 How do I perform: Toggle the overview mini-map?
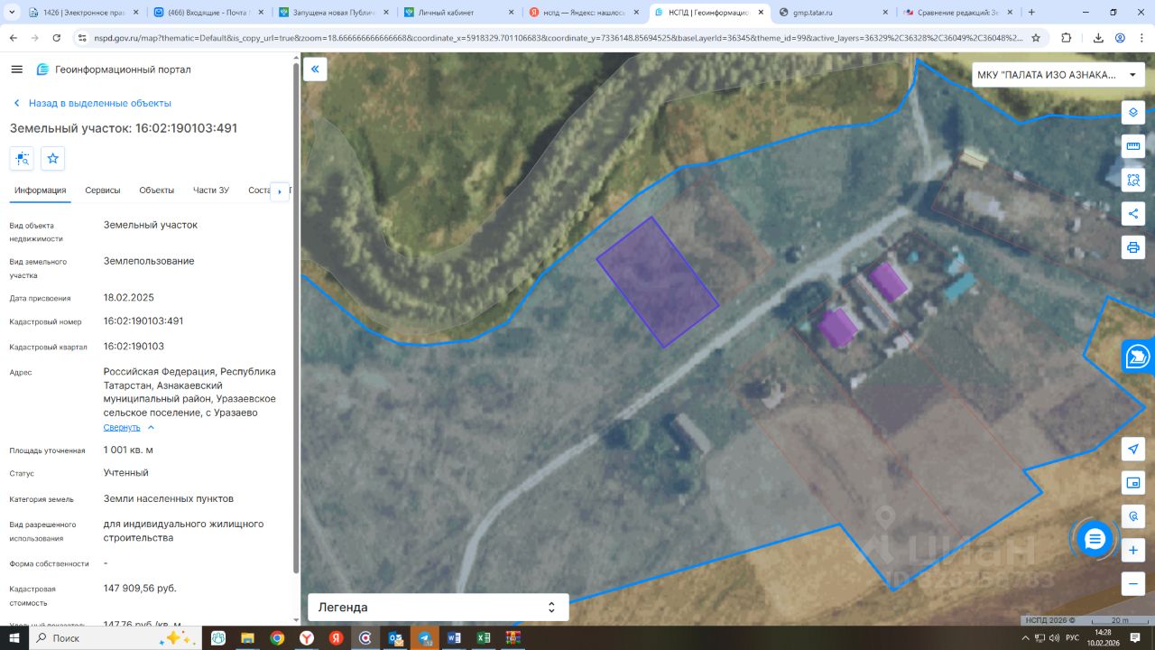[1133, 483]
